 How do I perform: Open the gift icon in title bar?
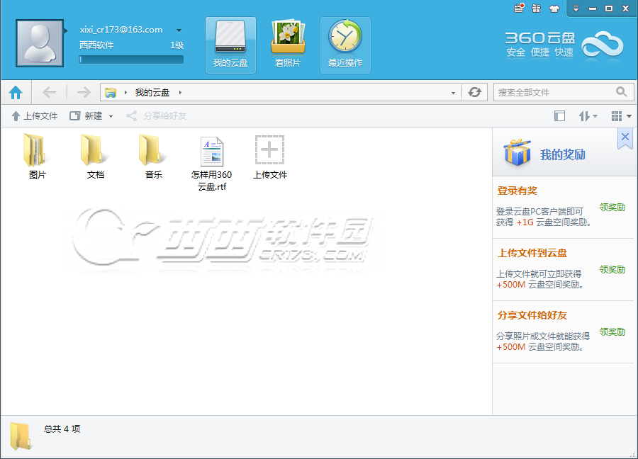537,8
